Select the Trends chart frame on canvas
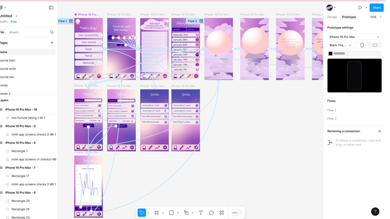Screen dimensions: 390x219 [x=88, y=186]
